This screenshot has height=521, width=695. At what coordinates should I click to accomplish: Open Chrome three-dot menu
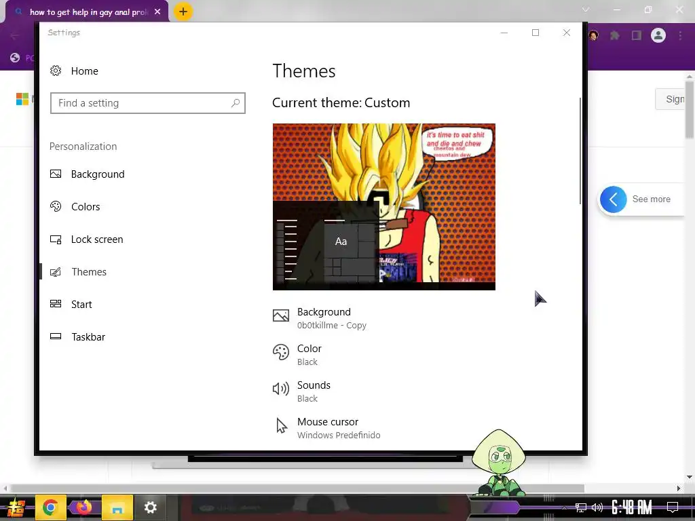point(680,35)
